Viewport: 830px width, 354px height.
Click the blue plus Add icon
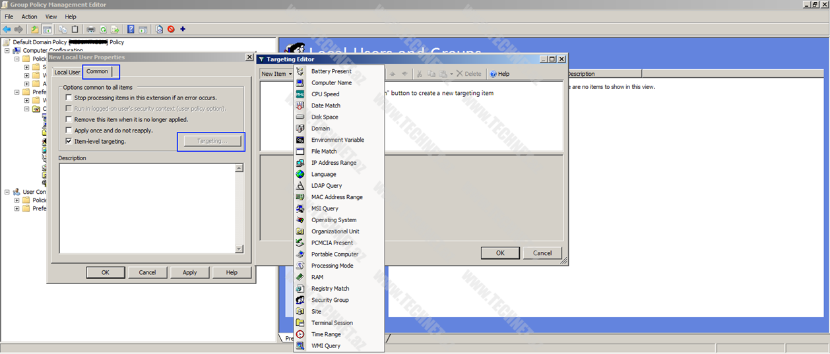(183, 29)
